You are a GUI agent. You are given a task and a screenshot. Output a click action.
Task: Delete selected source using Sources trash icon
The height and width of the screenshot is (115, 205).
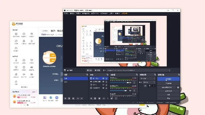[95, 98]
